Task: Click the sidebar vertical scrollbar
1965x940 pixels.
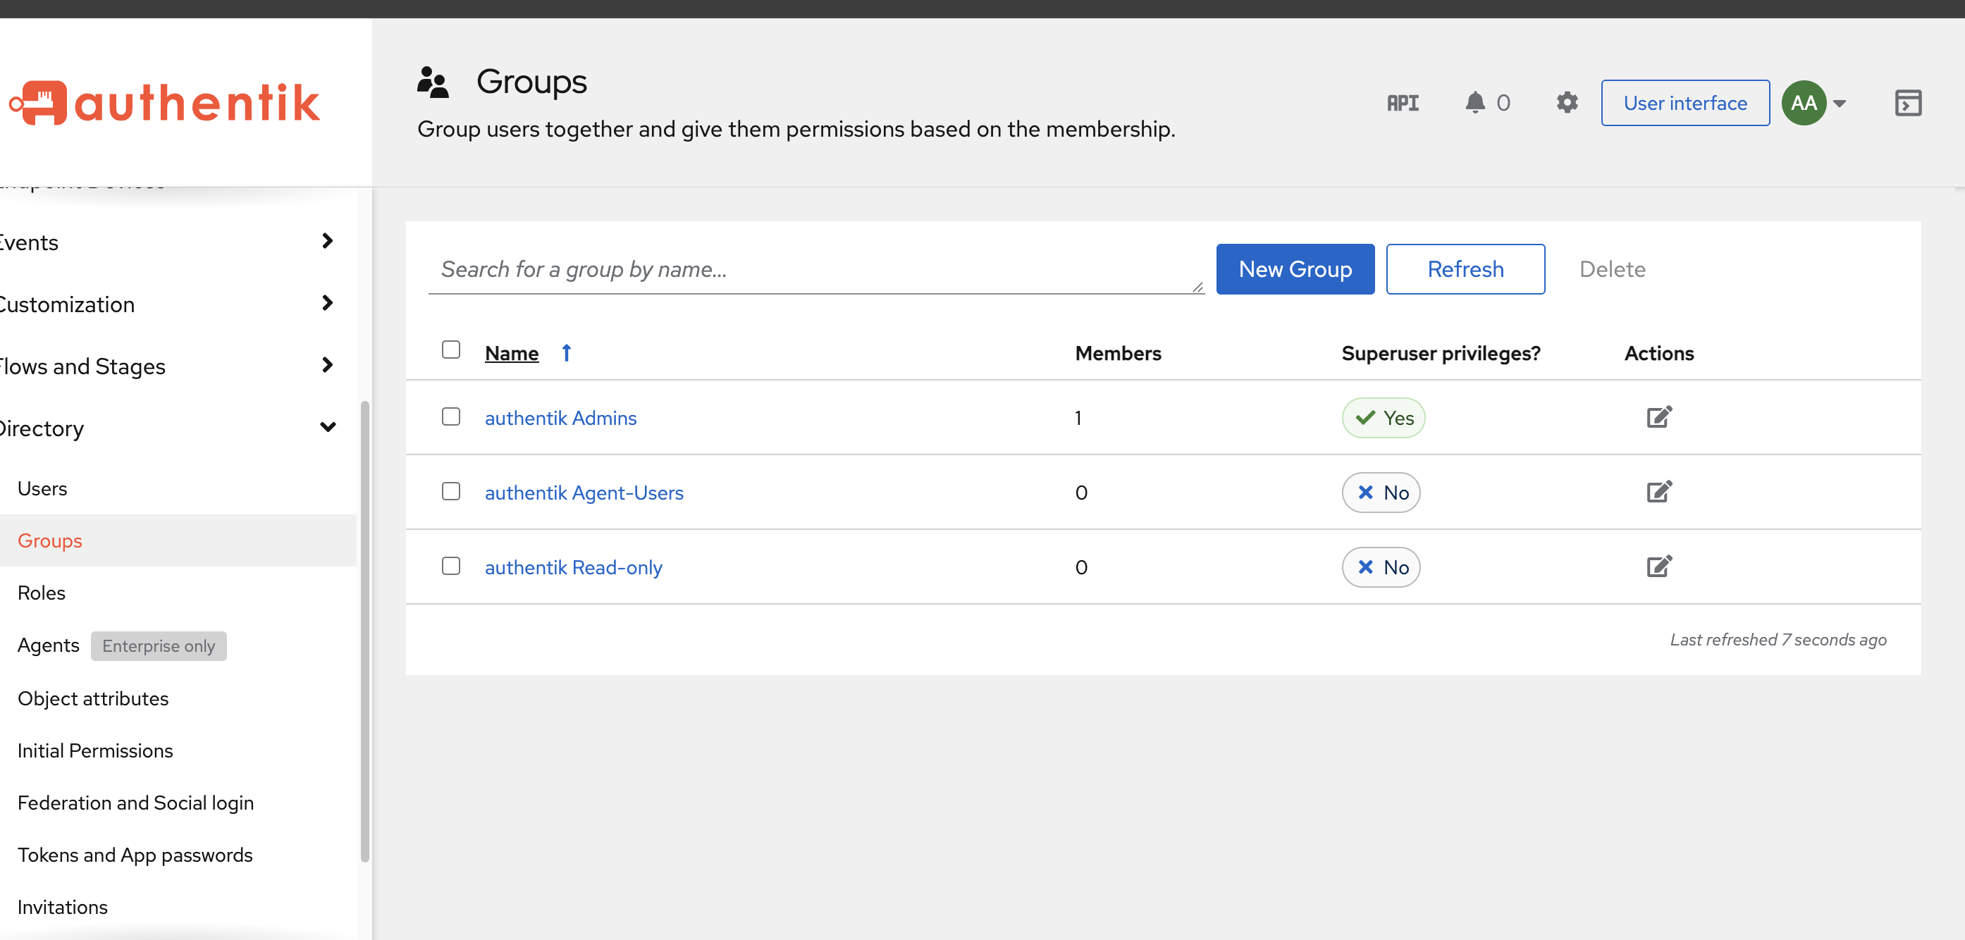Action: pyautogui.click(x=364, y=631)
